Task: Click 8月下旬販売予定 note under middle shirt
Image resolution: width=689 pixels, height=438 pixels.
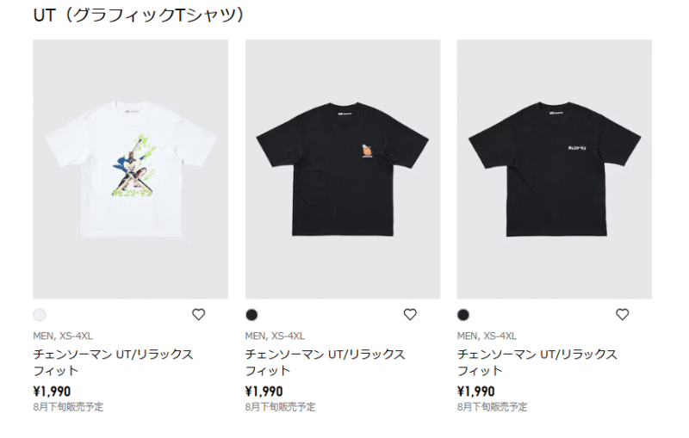Action: pos(281,407)
